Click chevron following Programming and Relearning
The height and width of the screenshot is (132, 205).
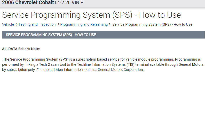pyautogui.click(x=110, y=24)
